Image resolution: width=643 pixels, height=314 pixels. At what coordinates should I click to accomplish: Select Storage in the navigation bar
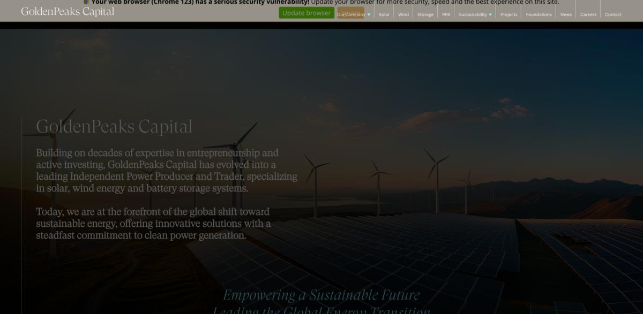click(425, 14)
